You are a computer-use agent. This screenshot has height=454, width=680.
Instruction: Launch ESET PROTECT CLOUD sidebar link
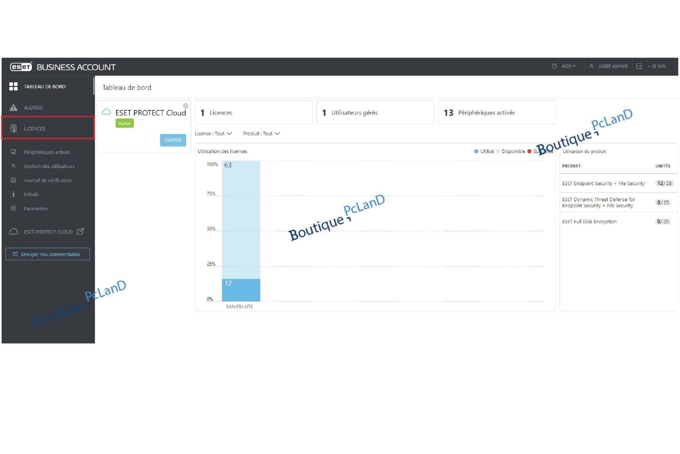point(48,232)
